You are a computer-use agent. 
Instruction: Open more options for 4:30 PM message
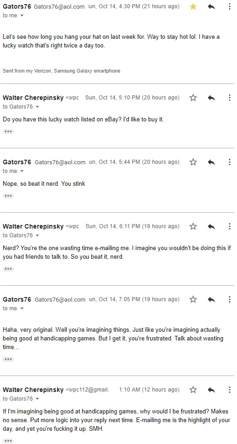(x=229, y=6)
